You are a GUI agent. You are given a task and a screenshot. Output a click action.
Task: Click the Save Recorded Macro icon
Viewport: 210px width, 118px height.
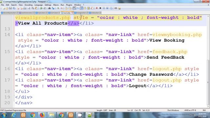click(x=111, y=8)
